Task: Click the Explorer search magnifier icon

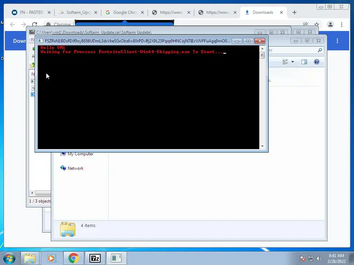Action: 320,50
